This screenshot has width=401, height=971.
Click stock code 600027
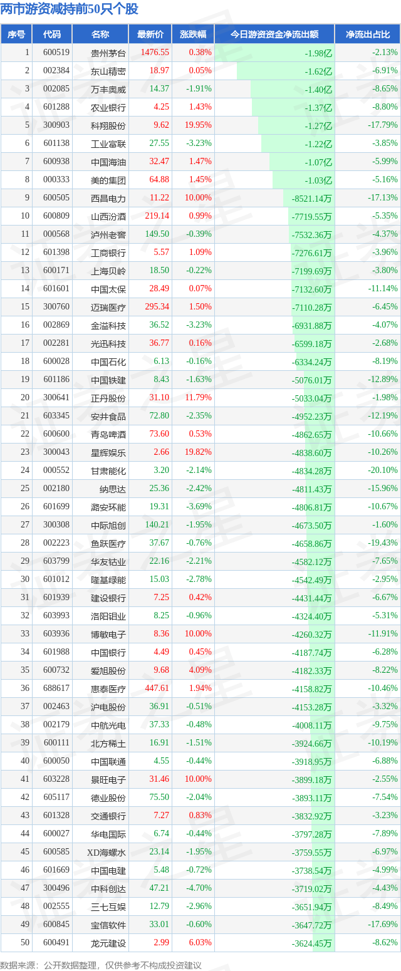point(56,834)
